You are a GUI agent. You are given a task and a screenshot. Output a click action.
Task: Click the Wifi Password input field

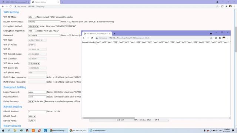44,35
